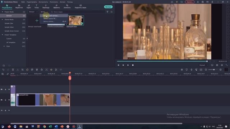Collapse media sidebar using small arrow handle
The height and width of the screenshot is (129, 230).
click(27, 39)
